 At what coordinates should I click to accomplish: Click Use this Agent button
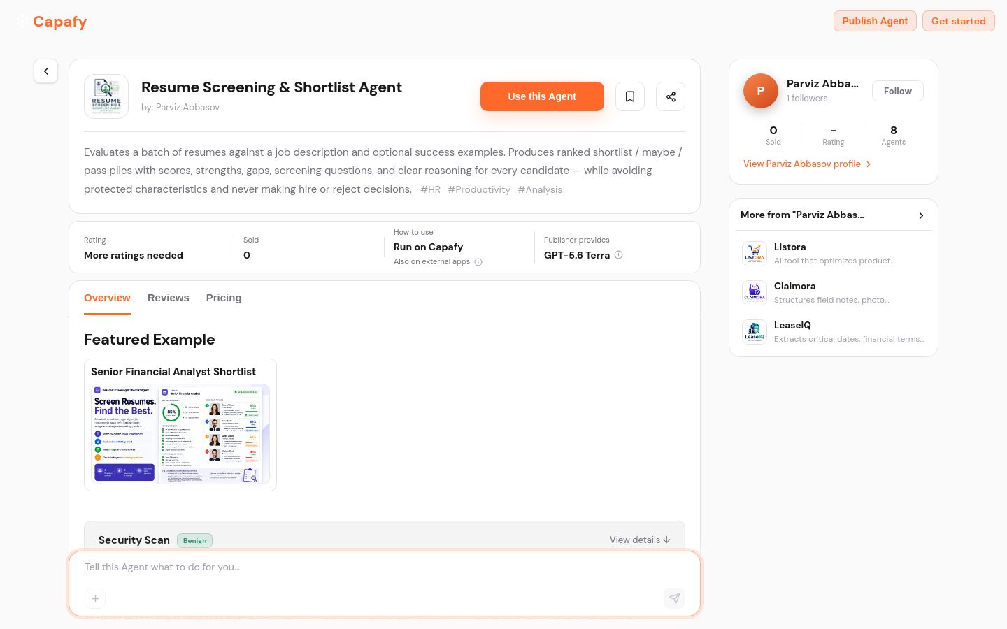click(542, 96)
